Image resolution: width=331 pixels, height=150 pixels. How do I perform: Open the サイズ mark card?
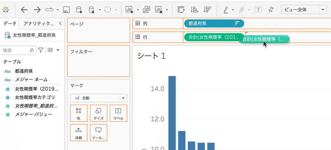tap(98, 113)
